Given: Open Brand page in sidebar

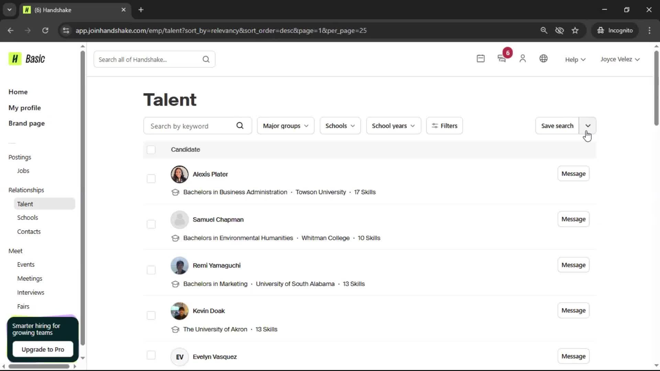Looking at the screenshot, I should (26, 123).
